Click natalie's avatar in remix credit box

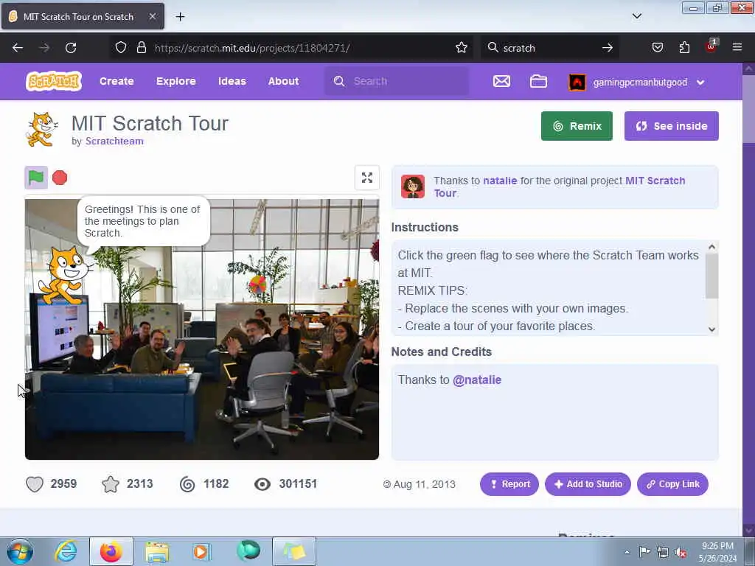coord(413,186)
